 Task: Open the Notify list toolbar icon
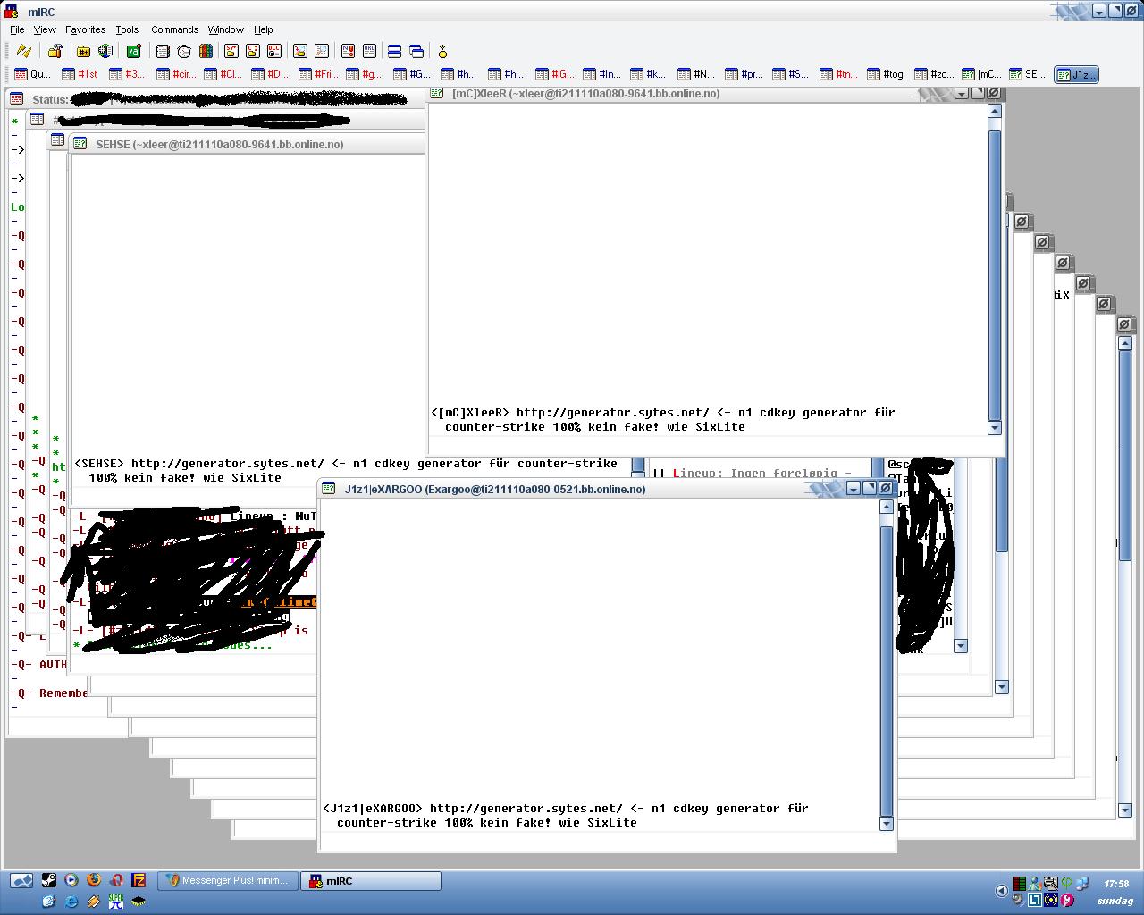click(348, 51)
